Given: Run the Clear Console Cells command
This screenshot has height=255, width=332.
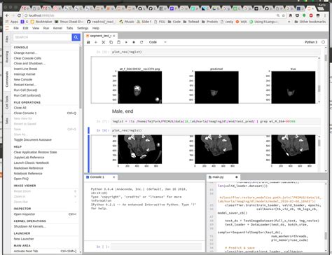Looking at the screenshot, I should coord(27,58).
